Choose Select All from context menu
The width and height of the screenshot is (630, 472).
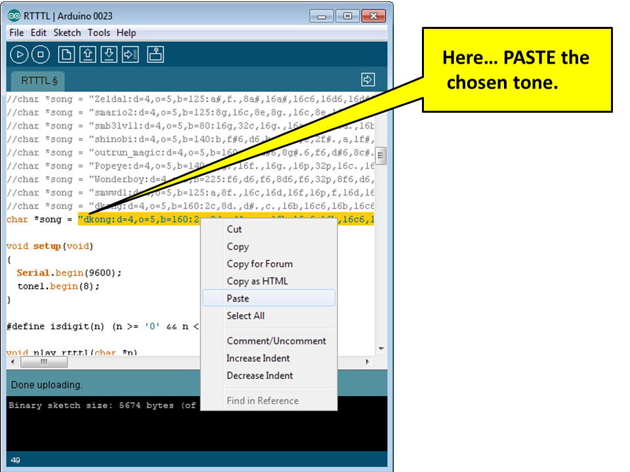click(269, 315)
